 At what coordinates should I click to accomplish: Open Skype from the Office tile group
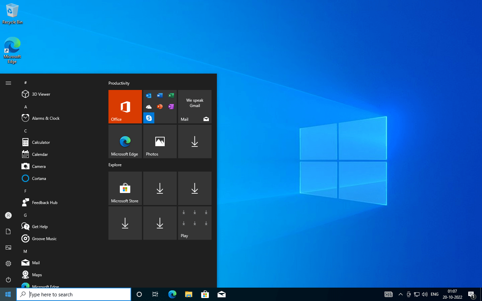[149, 118]
